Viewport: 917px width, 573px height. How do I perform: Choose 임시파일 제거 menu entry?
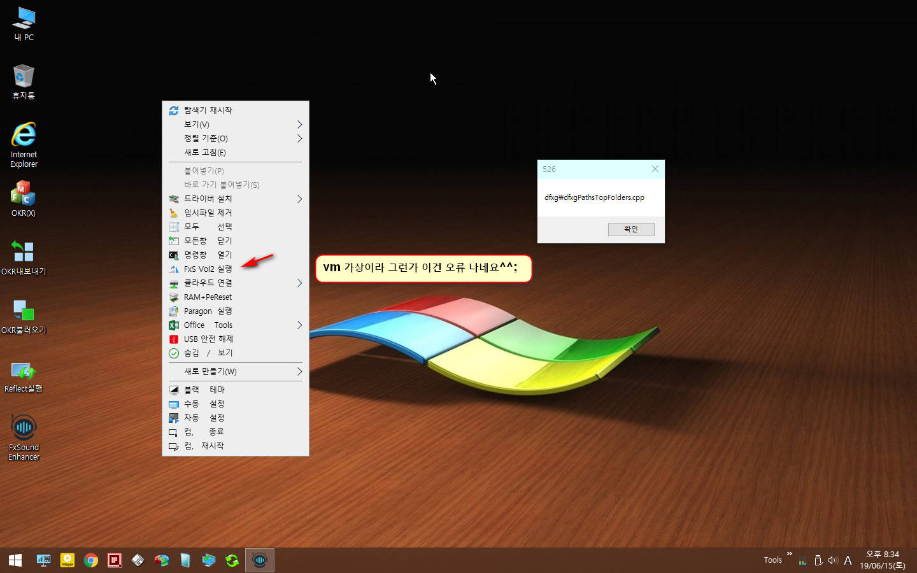(236, 213)
